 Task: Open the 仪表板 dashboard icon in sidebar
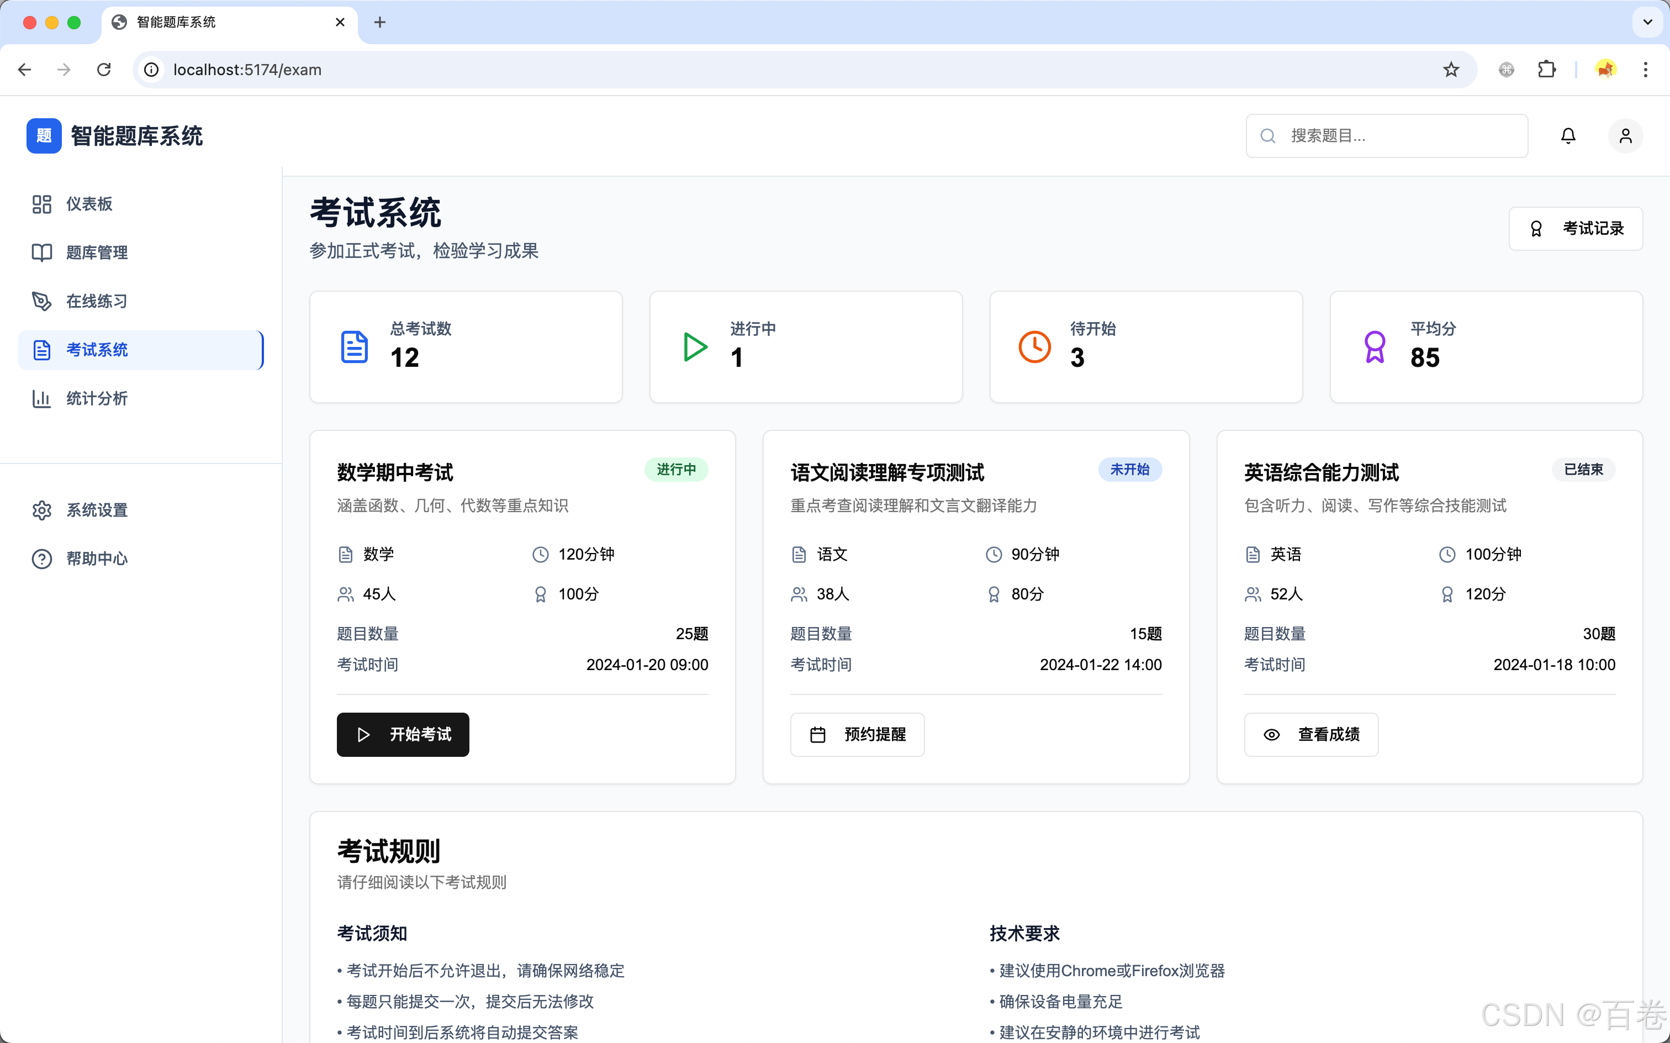(41, 203)
